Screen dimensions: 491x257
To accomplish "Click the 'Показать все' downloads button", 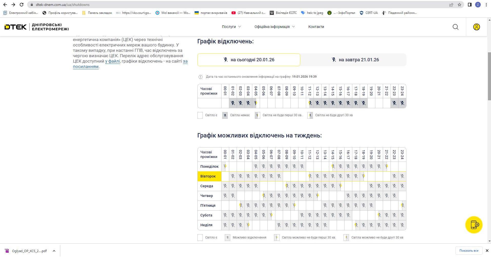I will point(469,251).
